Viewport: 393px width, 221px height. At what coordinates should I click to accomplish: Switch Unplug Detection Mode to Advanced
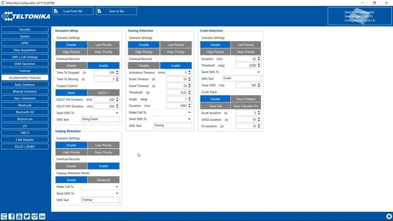click(104, 180)
